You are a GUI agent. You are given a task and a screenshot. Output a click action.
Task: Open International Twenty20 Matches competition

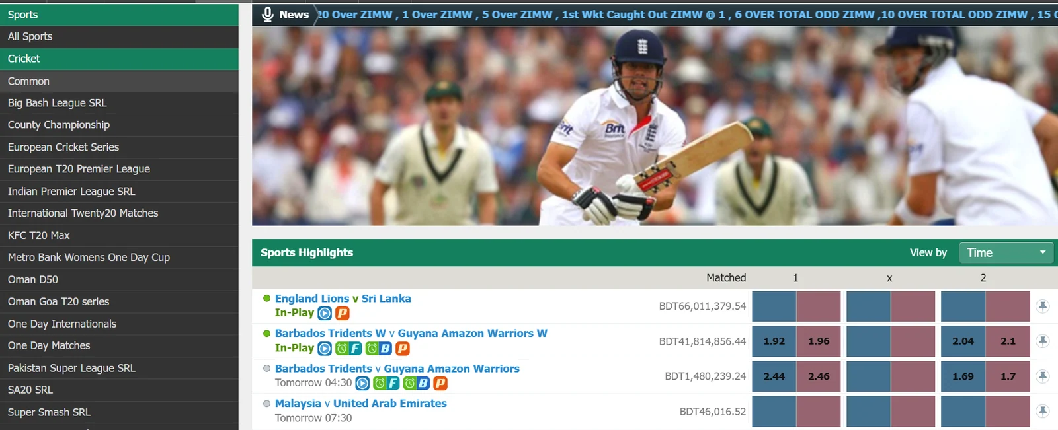point(119,213)
